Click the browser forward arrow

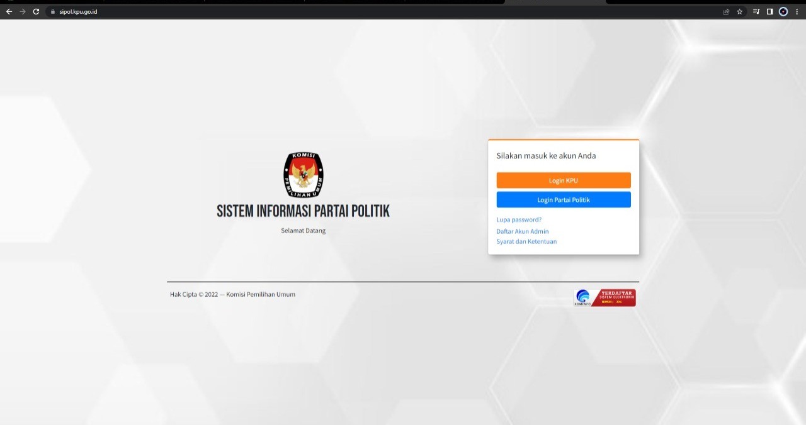(x=23, y=11)
